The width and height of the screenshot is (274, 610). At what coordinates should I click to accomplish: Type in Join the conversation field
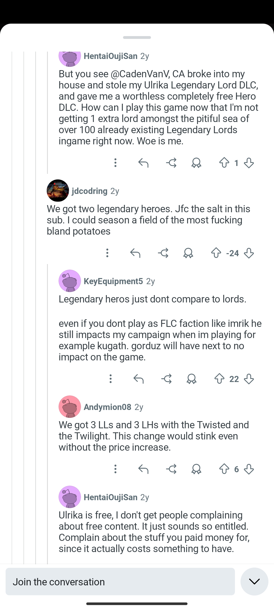(120, 582)
